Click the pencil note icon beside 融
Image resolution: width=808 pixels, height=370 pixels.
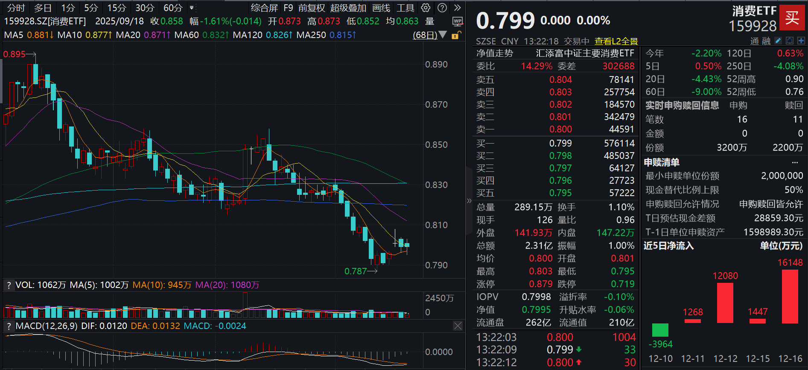(778, 41)
